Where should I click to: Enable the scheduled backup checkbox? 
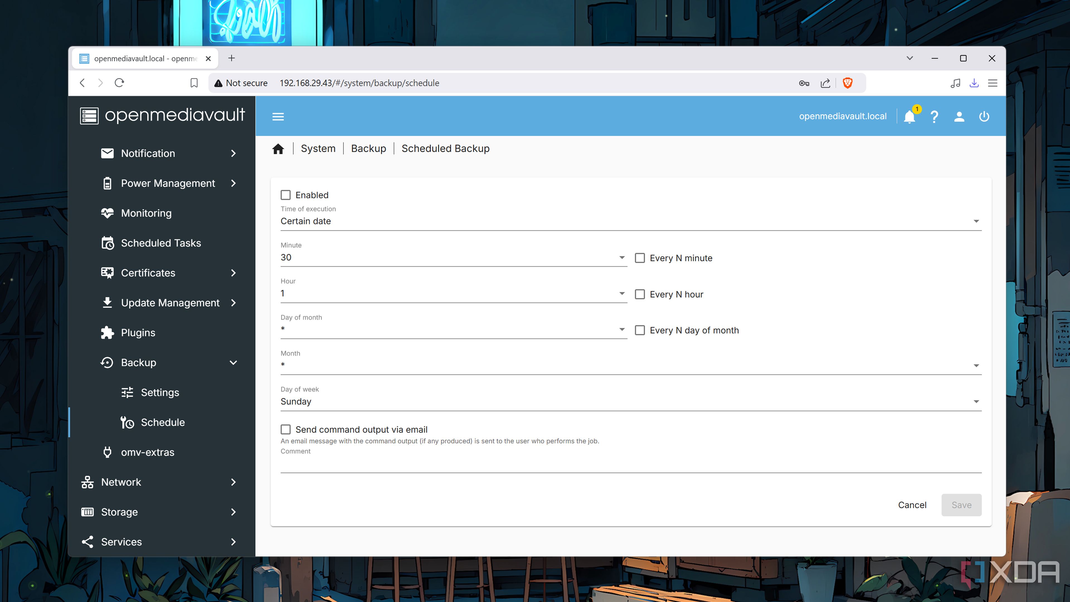pos(285,195)
